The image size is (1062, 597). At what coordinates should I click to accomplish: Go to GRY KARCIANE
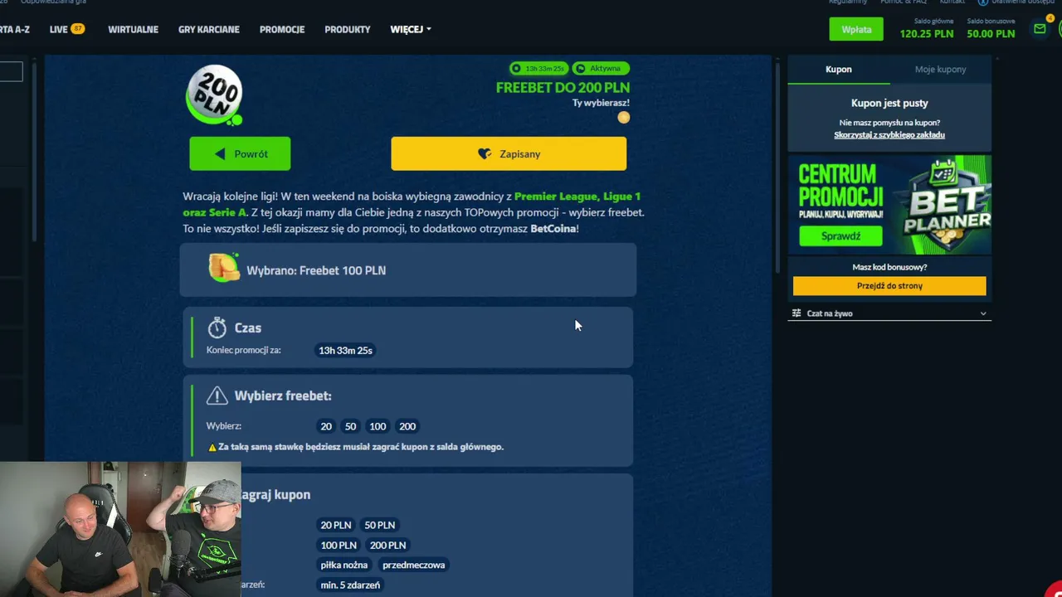pos(209,29)
